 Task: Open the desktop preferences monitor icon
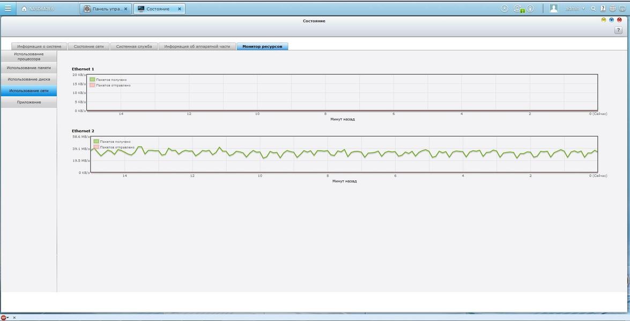point(622,9)
